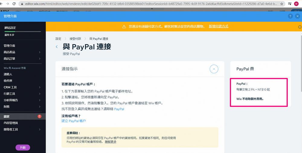Collapse the 連接指示 section with circle chevron
This screenshot has height=153, width=302.
pyautogui.click(x=214, y=69)
